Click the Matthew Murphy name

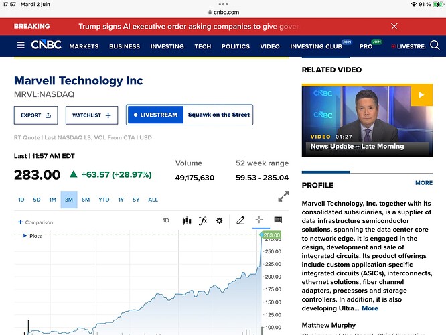point(329,325)
